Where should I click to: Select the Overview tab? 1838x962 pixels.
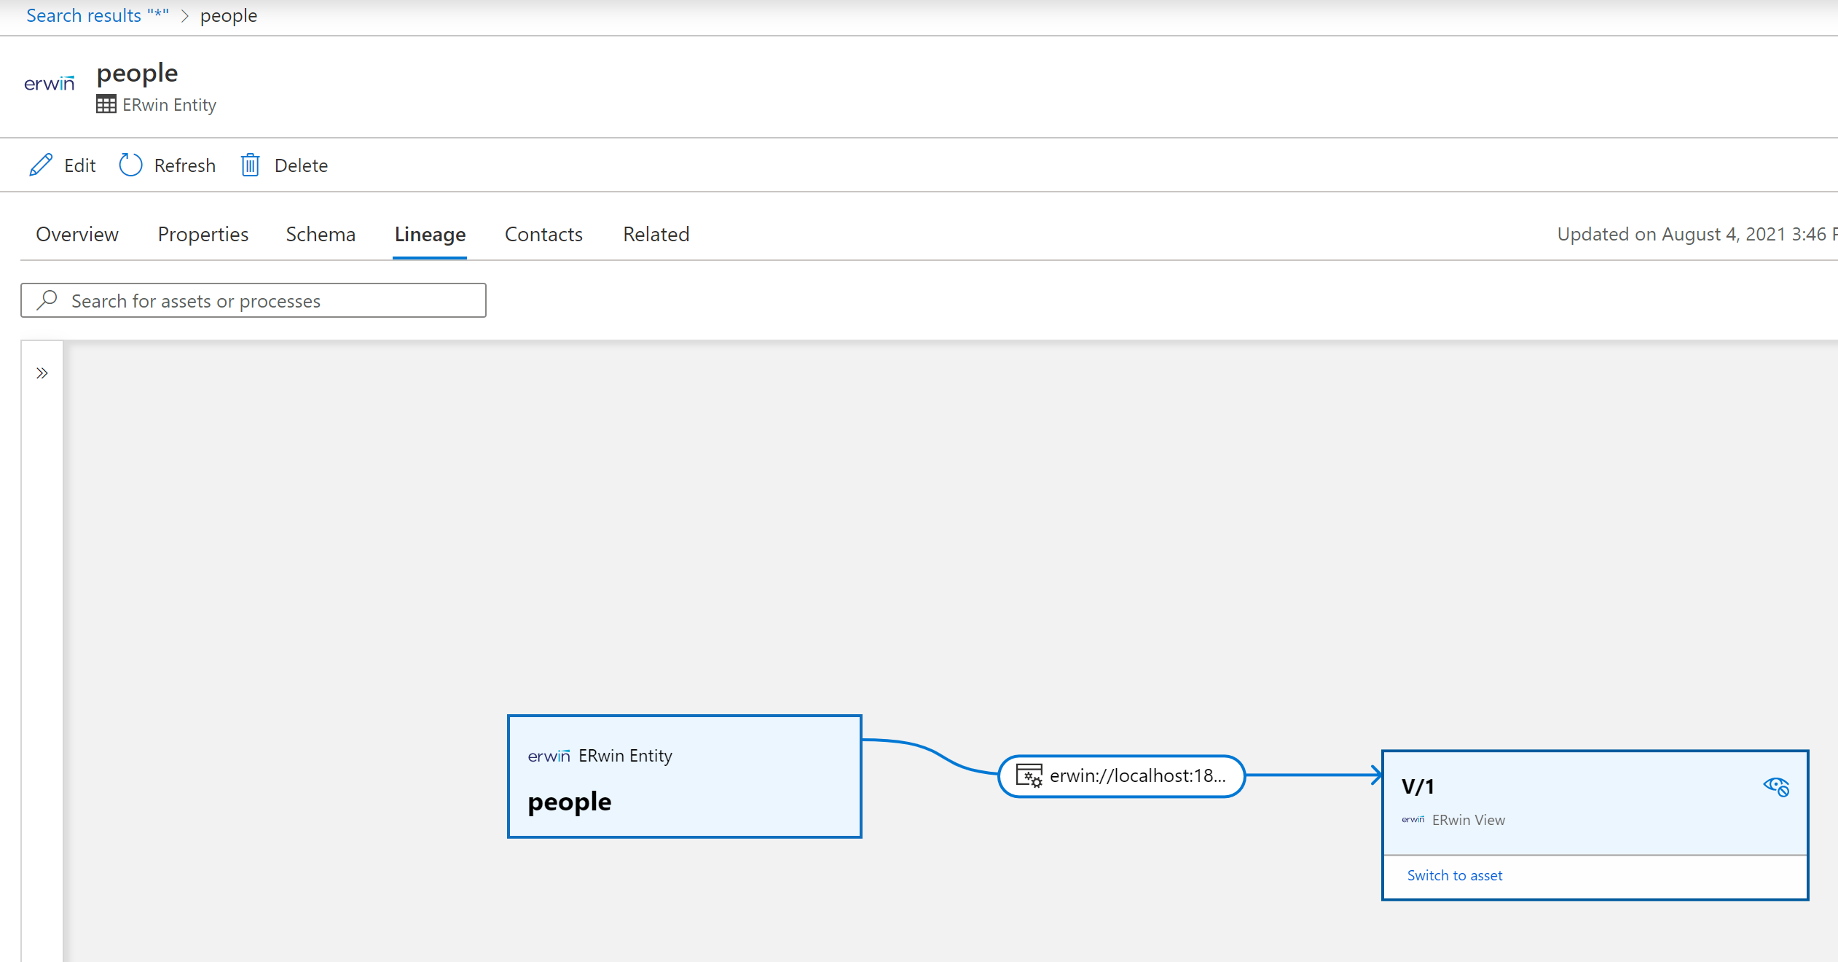click(x=76, y=233)
